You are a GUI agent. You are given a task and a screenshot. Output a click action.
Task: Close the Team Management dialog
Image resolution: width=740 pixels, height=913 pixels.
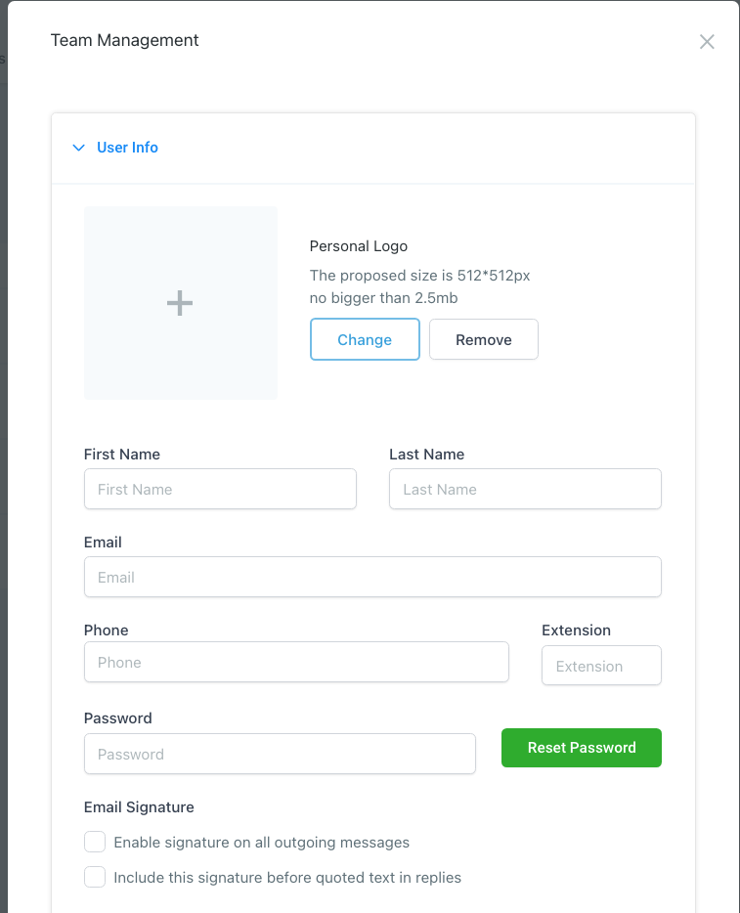tap(707, 42)
